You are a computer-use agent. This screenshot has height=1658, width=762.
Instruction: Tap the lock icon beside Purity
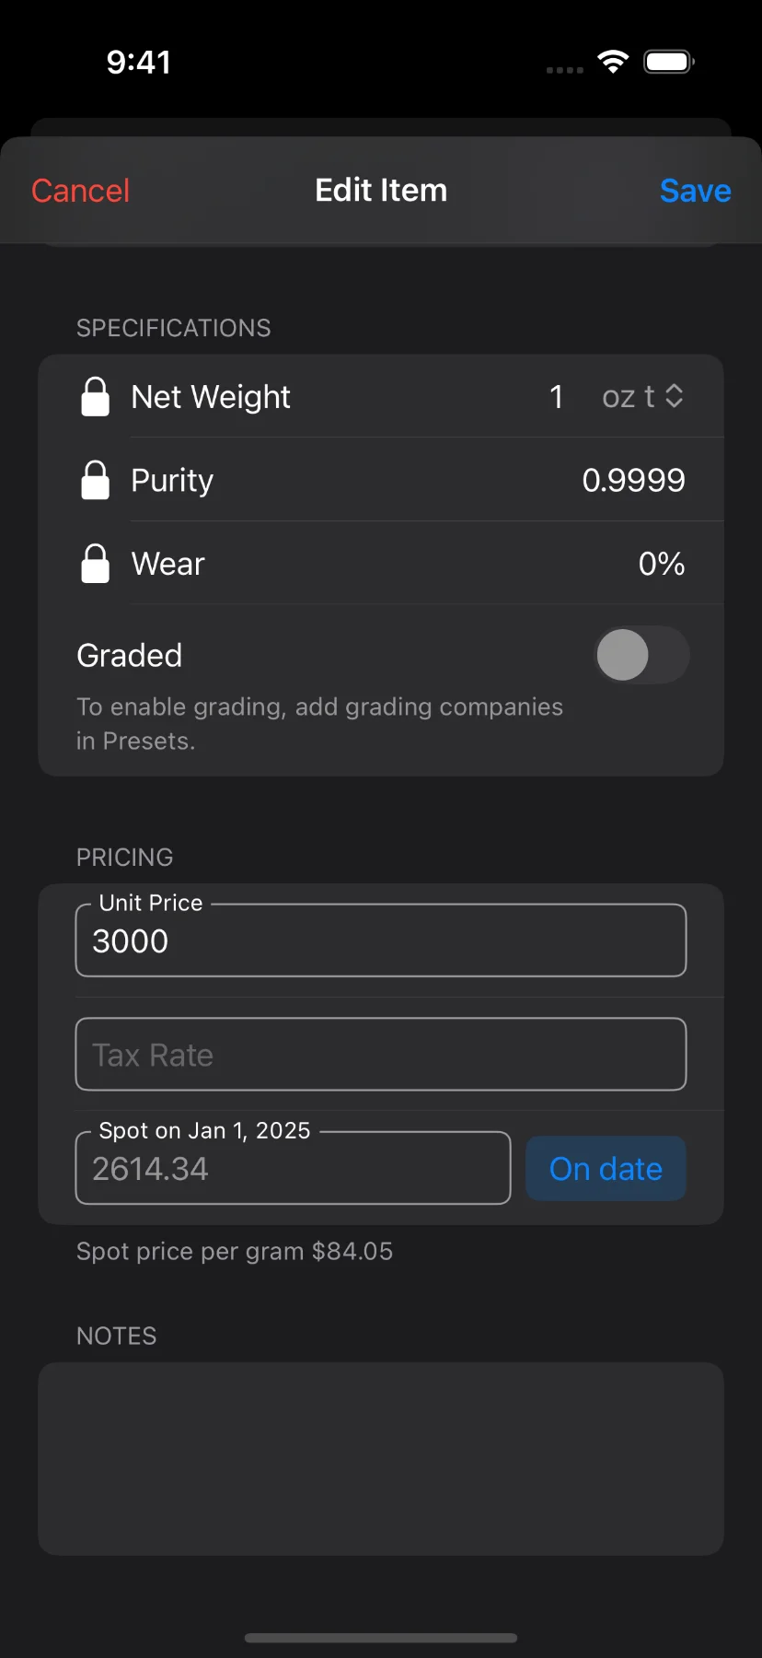(96, 480)
